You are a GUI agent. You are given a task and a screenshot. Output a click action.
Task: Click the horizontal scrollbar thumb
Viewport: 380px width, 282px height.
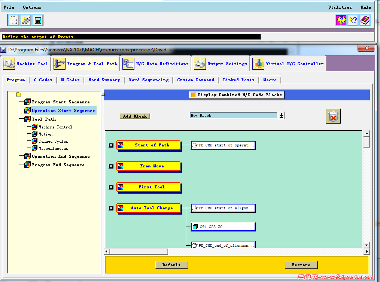click(x=139, y=251)
